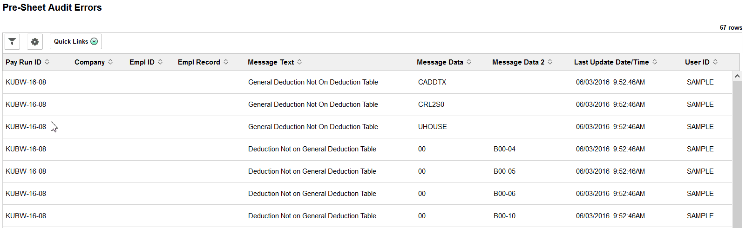Click the Empl ID sort icon
Screen dimensions: 746x228
160,62
